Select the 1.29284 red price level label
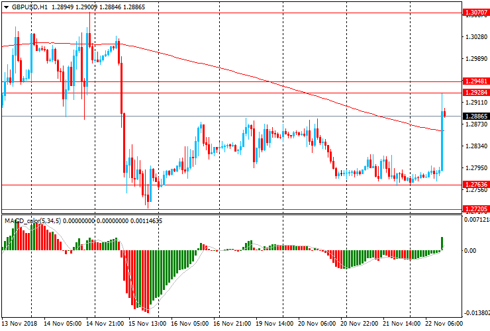Viewport: 490px width, 331px height. coord(476,93)
